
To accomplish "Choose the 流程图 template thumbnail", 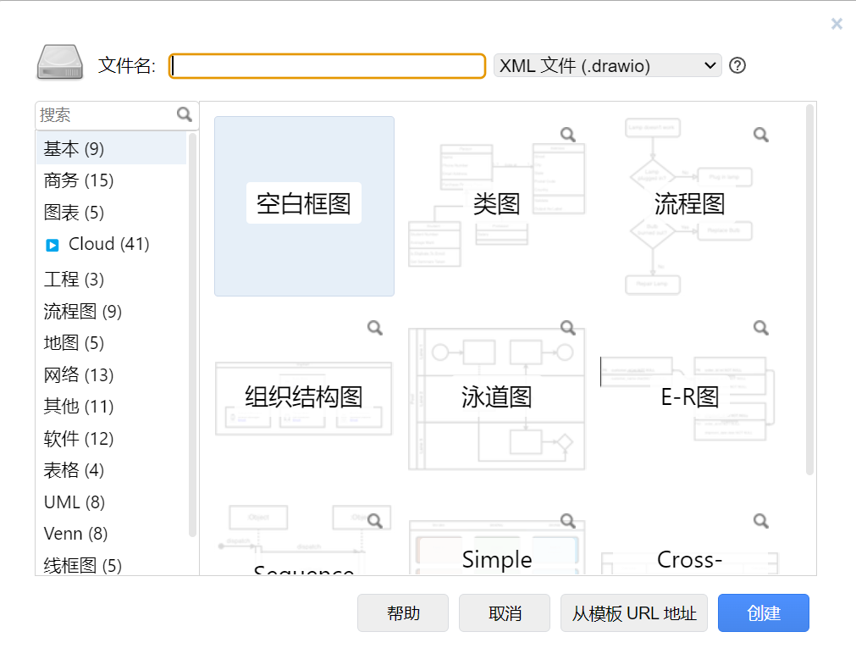I will click(689, 206).
